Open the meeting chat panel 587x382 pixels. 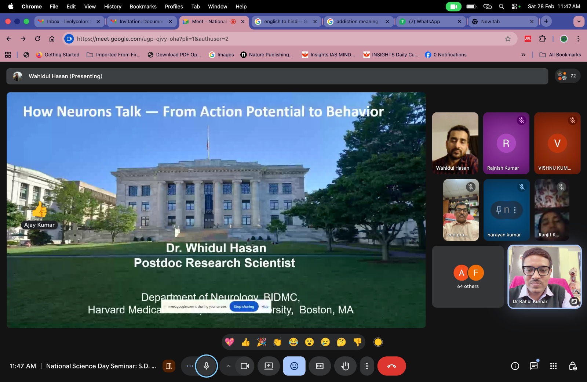coord(534,366)
